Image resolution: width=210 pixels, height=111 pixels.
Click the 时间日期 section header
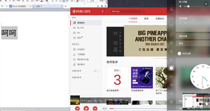[x=184, y=54]
